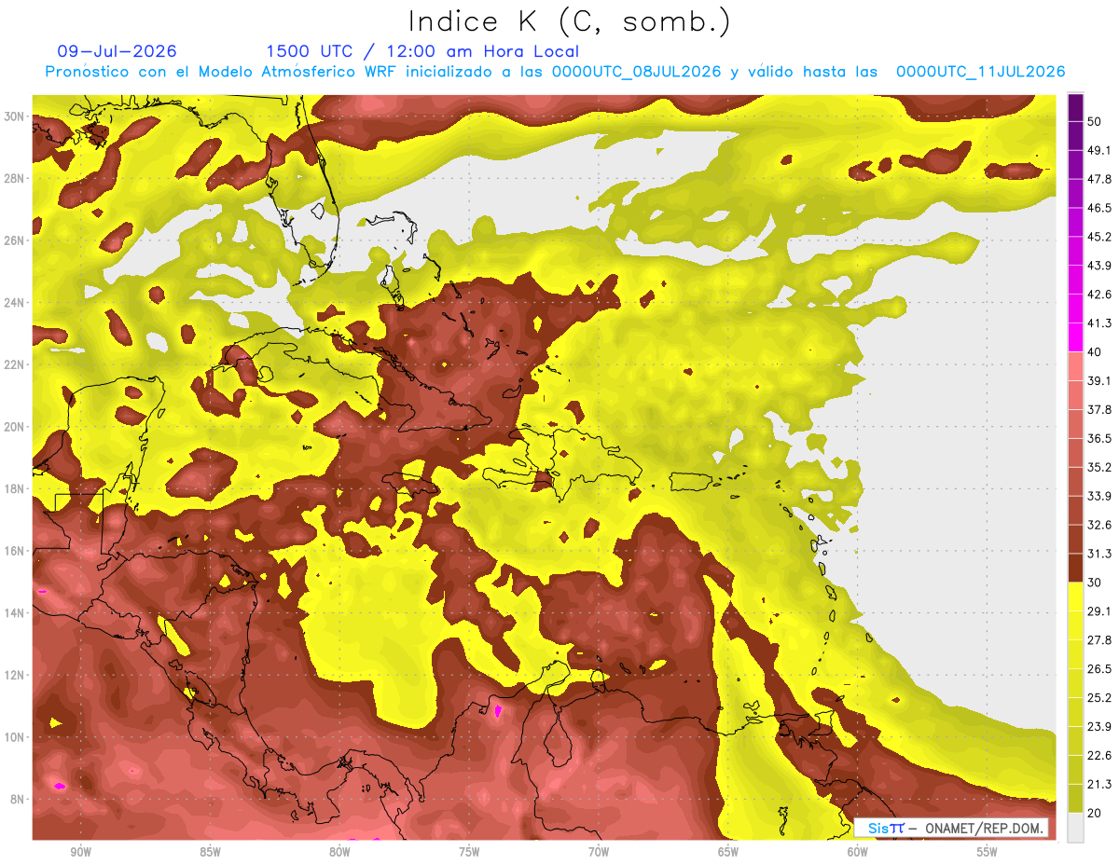Click colorbar value 31.3
This screenshot has width=1119, height=864.
coord(1098,554)
